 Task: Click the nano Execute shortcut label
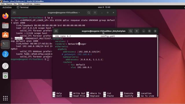(x=129, y=93)
